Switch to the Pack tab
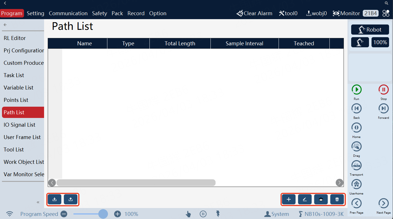This screenshot has width=393, height=219. [117, 13]
